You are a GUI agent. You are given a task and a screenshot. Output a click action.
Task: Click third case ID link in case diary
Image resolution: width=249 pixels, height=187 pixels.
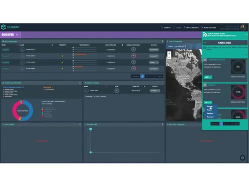tap(5, 62)
